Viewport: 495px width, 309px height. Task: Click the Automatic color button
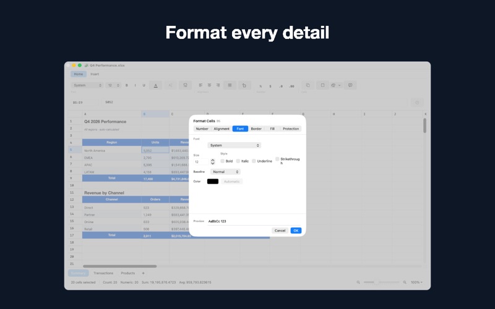[x=231, y=182]
